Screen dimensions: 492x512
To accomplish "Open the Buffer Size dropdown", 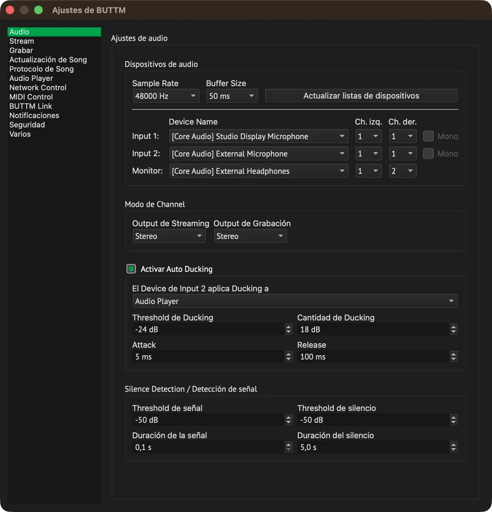I will coord(232,96).
